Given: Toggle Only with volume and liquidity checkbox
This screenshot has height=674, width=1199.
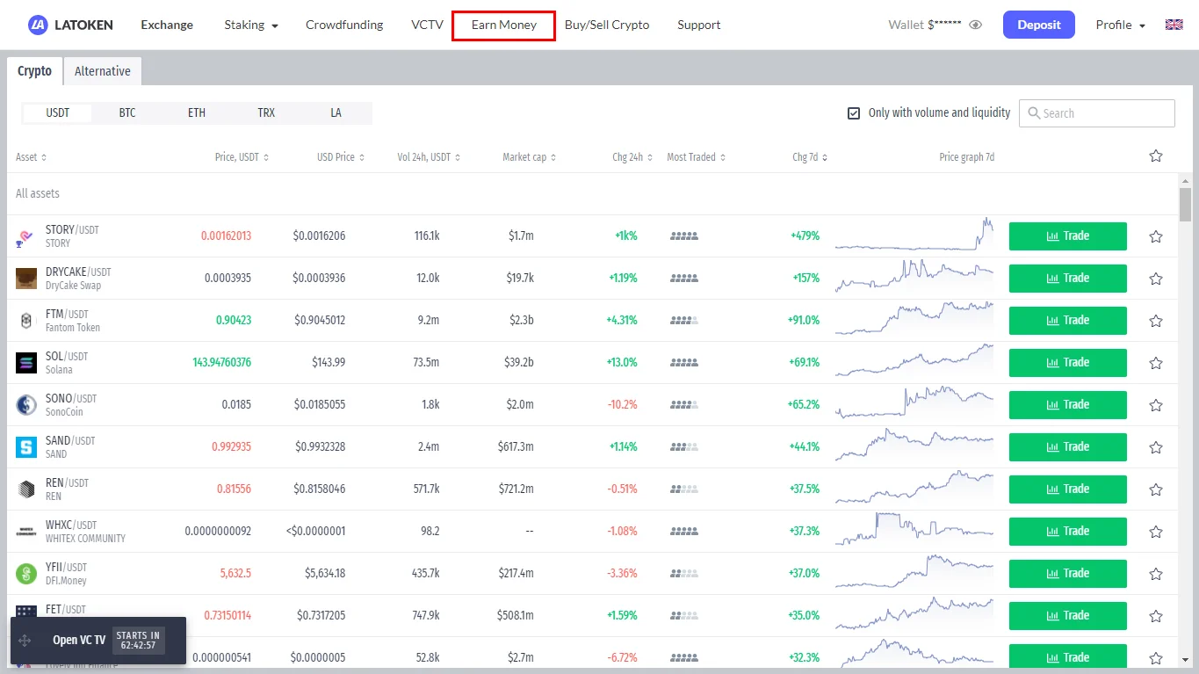Looking at the screenshot, I should tap(854, 113).
